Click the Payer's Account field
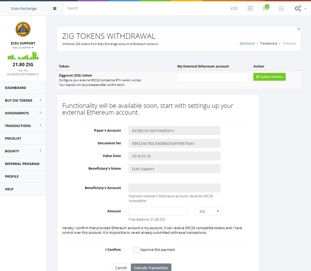Screen dimensions: 311x271 174,131
